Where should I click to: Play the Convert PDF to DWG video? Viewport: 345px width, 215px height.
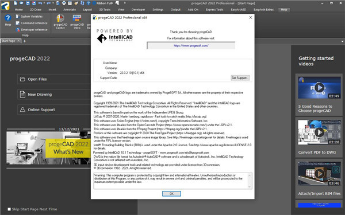click(x=319, y=132)
